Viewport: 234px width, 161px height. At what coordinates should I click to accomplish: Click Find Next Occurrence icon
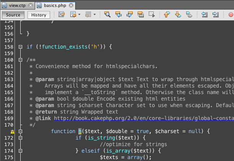pos(129,15)
